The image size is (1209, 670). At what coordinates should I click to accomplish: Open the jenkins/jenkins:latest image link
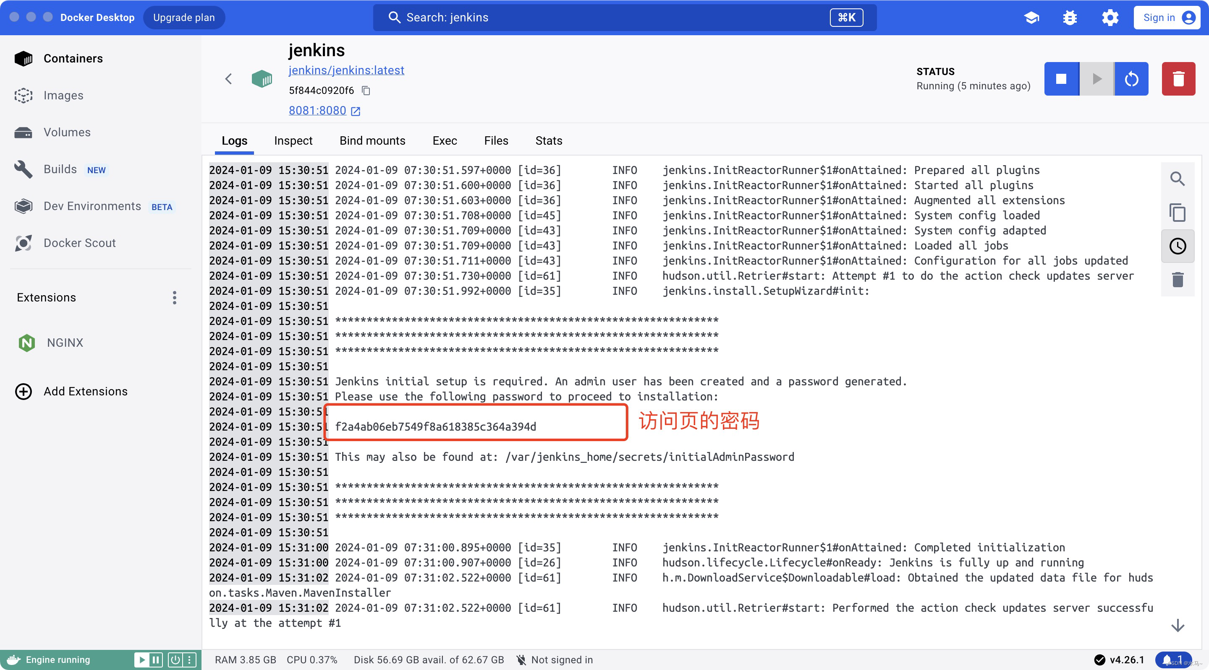pos(346,70)
